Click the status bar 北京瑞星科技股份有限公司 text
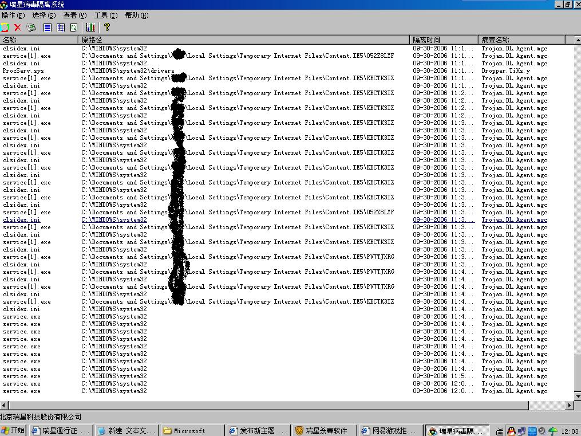The height and width of the screenshot is (436, 581). (x=41, y=417)
